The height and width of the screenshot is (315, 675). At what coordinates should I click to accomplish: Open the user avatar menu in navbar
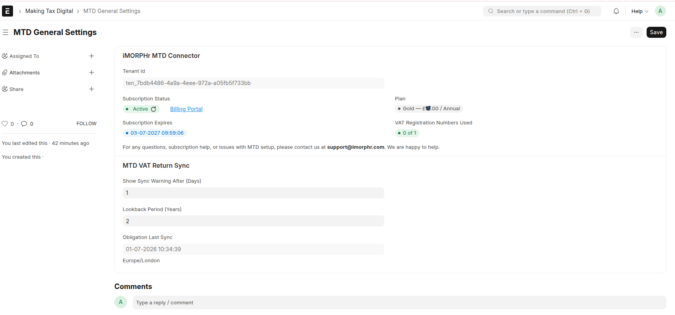(660, 11)
